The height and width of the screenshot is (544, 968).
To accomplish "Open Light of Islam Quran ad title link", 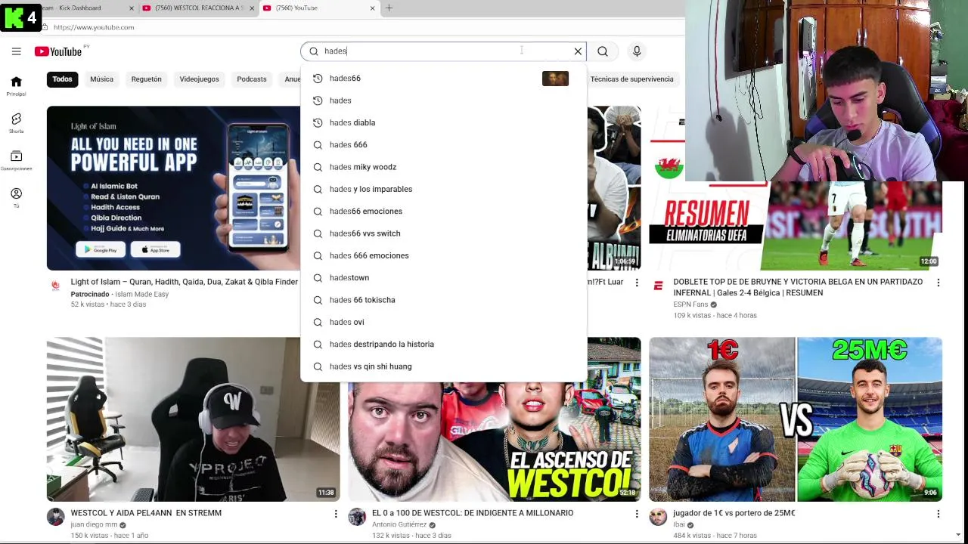I will (x=184, y=282).
